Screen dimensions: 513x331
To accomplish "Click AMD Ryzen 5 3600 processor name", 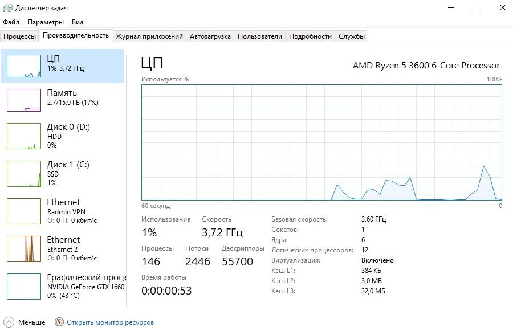I will 426,66.
